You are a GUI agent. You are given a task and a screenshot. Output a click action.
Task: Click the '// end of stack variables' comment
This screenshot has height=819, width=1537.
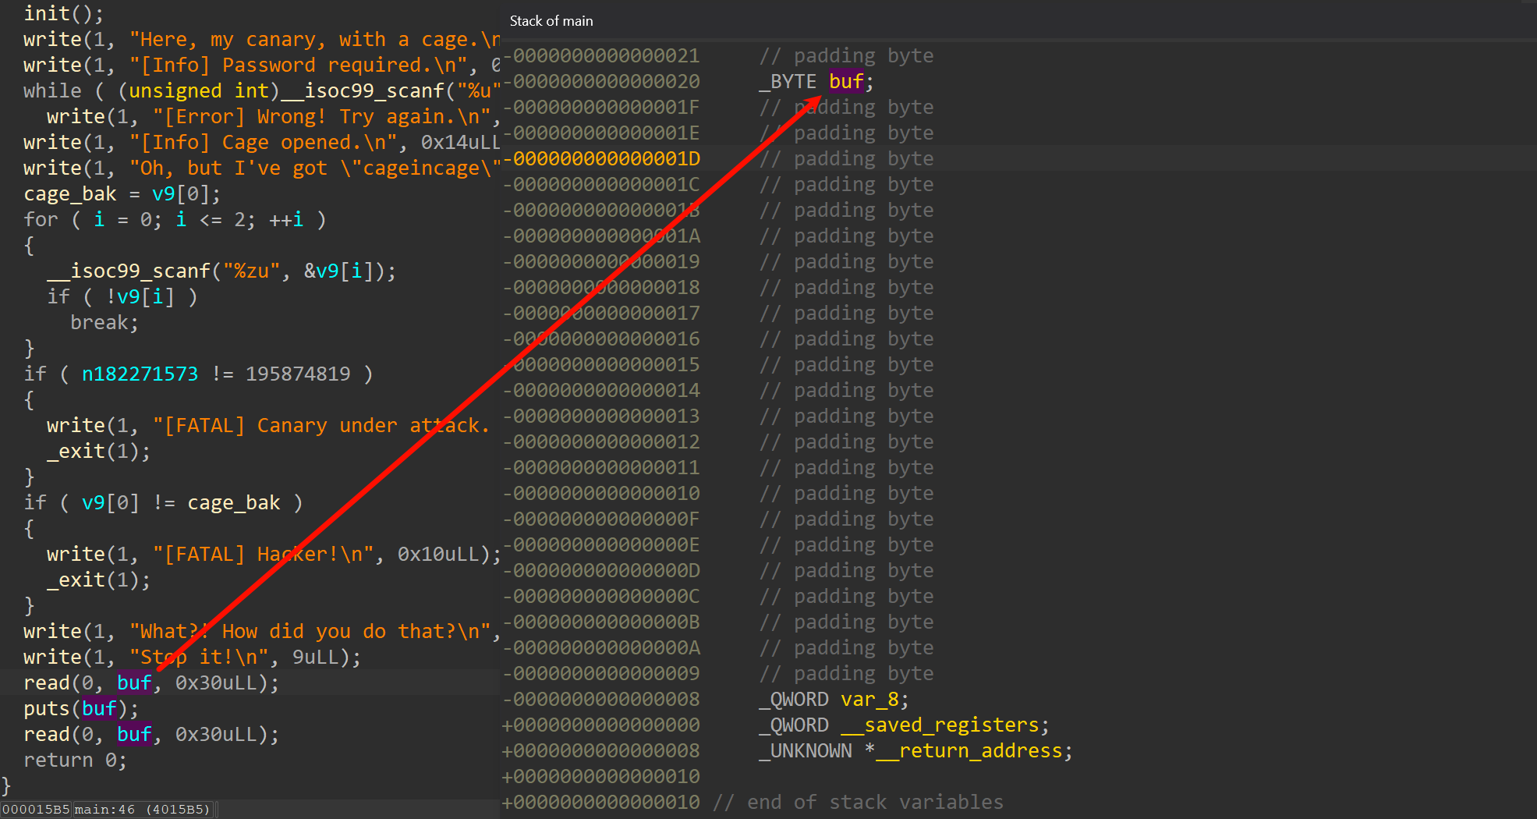858,802
